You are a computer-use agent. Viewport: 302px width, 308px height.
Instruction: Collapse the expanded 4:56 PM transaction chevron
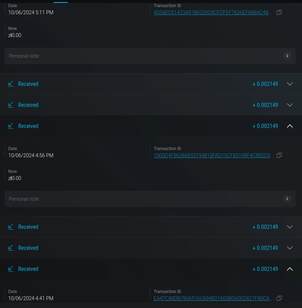tap(290, 126)
